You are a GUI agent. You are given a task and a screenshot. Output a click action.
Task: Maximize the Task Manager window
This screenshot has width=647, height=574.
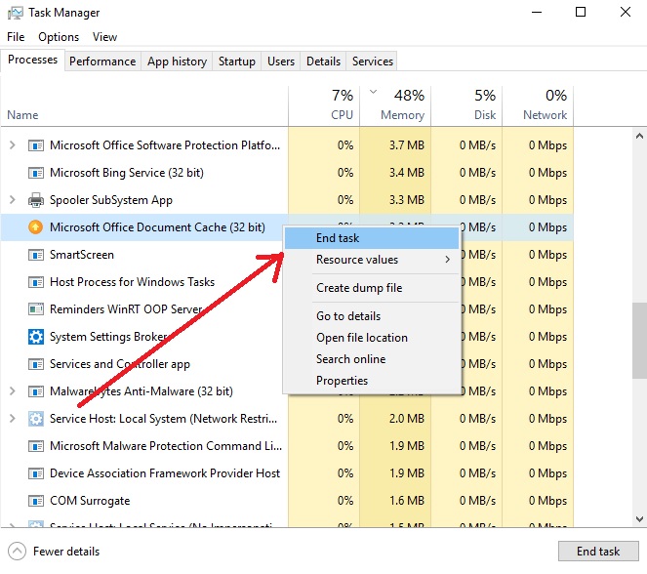pos(581,12)
